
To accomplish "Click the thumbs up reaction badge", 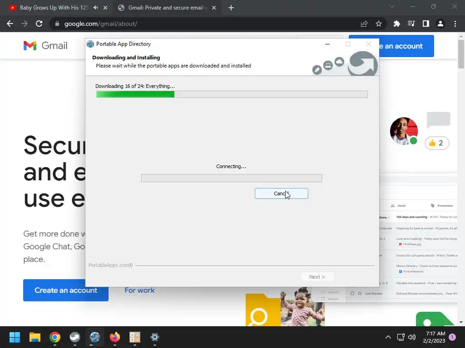I will (437, 143).
